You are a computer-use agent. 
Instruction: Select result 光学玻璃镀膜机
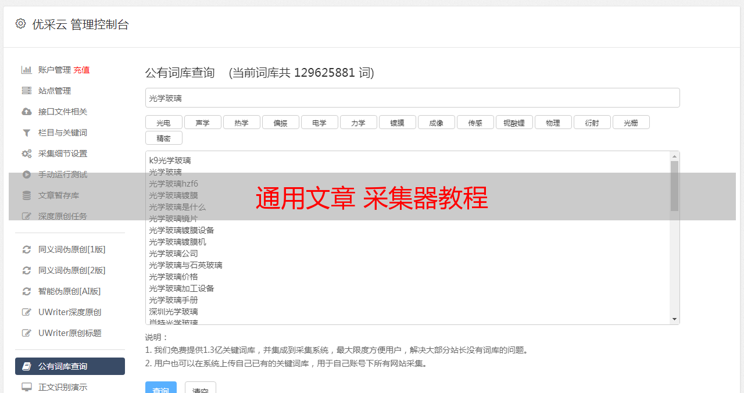[177, 242]
